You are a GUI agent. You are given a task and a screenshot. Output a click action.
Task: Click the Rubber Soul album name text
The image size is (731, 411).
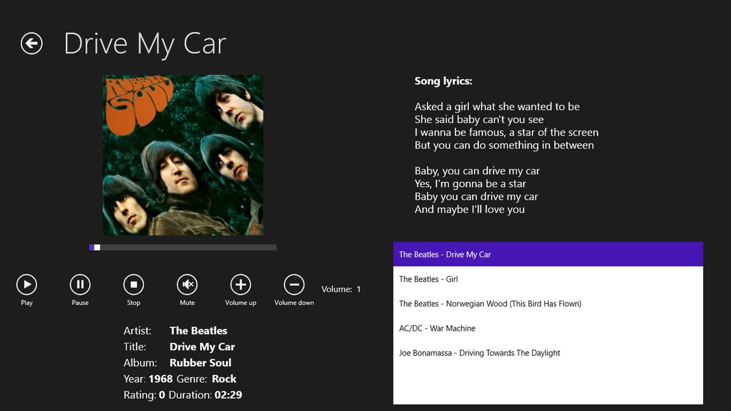(200, 363)
